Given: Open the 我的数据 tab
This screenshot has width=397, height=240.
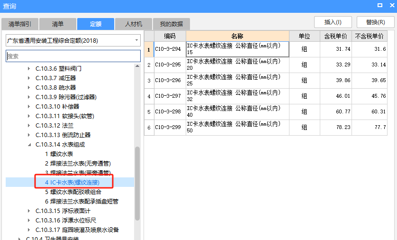Looking at the screenshot, I should point(171,24).
